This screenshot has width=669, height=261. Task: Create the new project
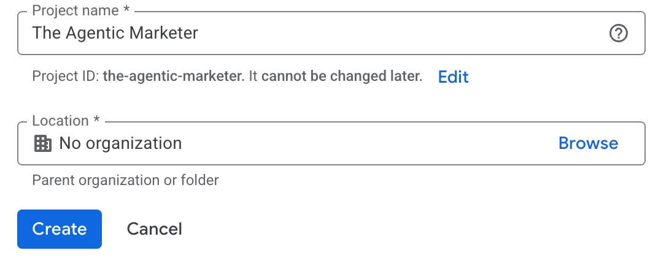point(60,229)
